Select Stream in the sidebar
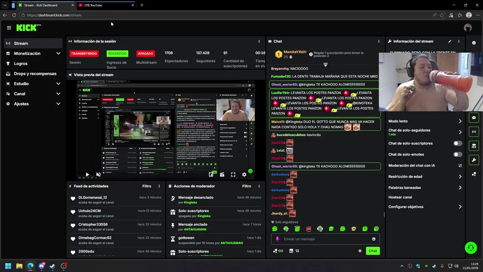Viewport: 483px width, 272px height. point(33,43)
